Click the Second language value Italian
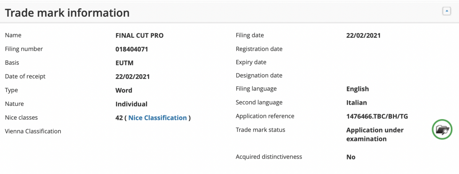Screen dimensions: 459x174 [356, 102]
